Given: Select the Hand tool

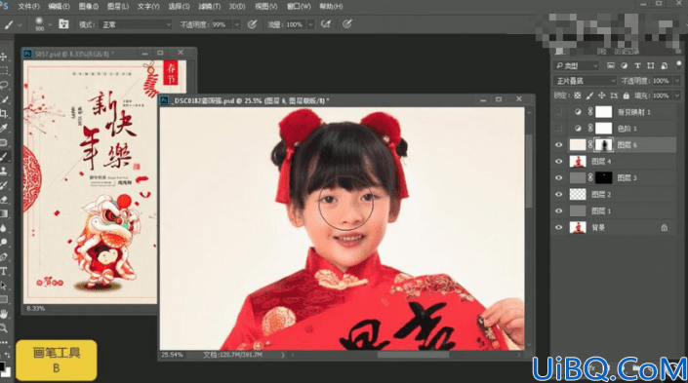Looking at the screenshot, I should 4,314.
